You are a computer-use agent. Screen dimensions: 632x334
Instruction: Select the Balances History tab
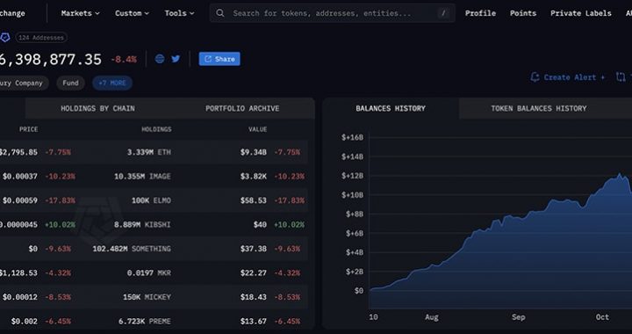[391, 108]
